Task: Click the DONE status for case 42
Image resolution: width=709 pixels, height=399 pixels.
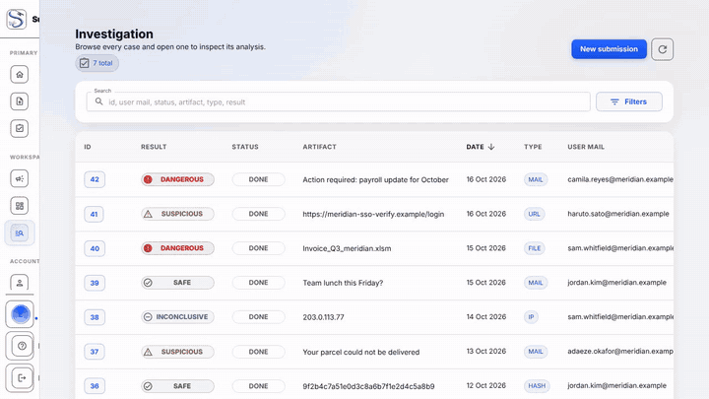Action: tap(258, 179)
